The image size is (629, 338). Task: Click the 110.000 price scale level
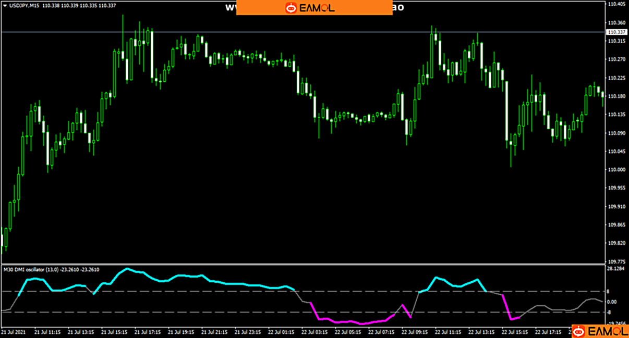[x=616, y=170]
